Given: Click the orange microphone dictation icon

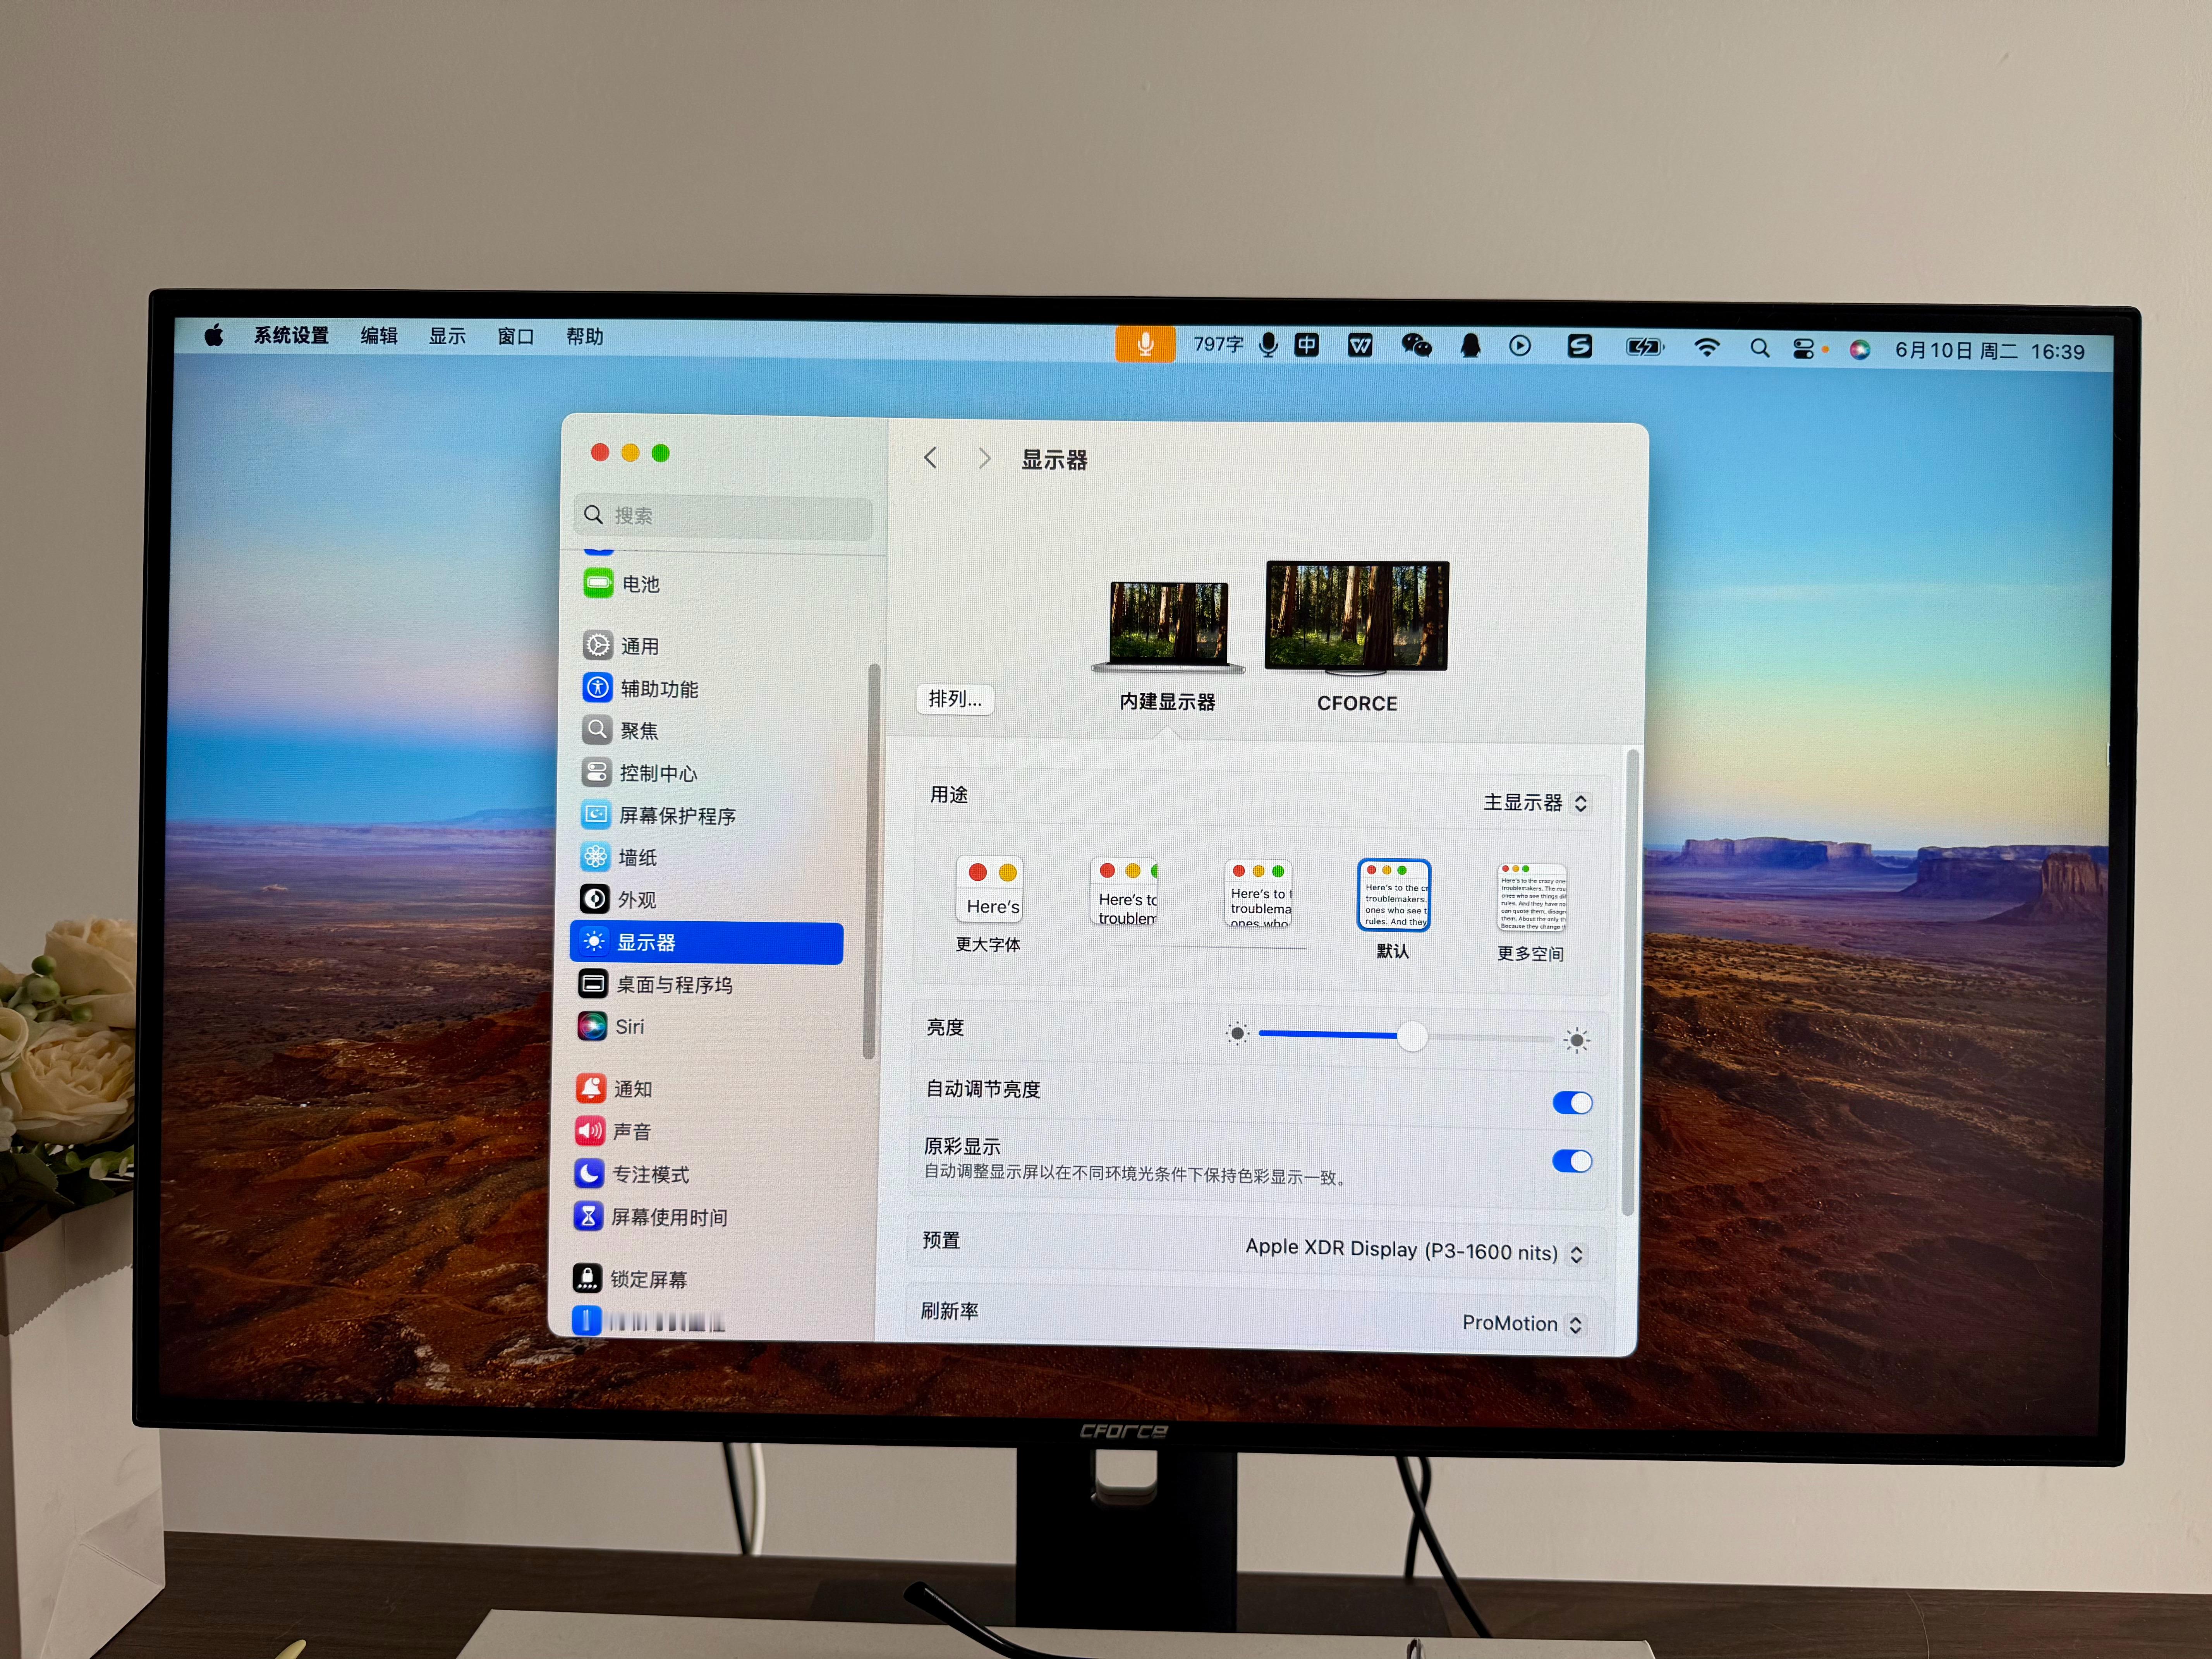Looking at the screenshot, I should point(1145,344).
